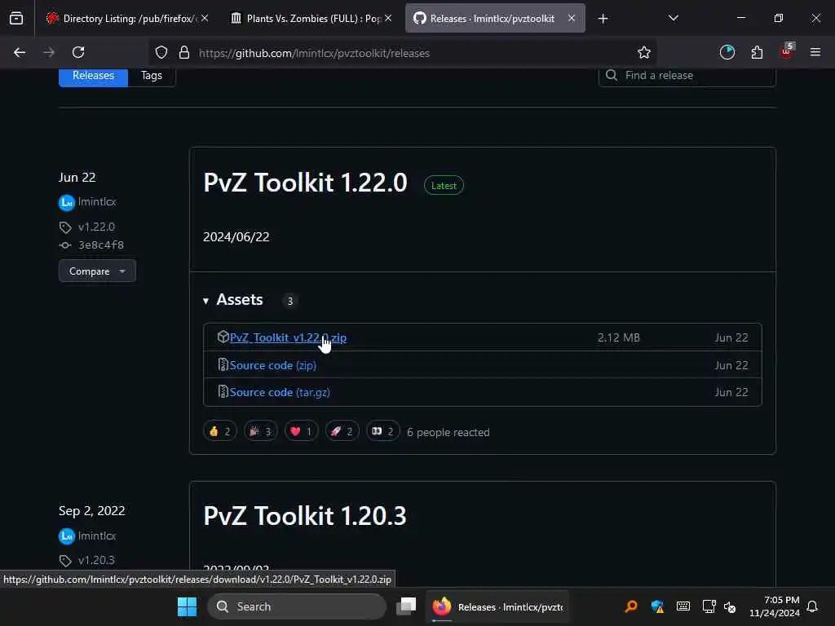Image resolution: width=835 pixels, height=626 pixels.
Task: Open PvZ Toolkit 1.22.0 release title
Action: (305, 183)
